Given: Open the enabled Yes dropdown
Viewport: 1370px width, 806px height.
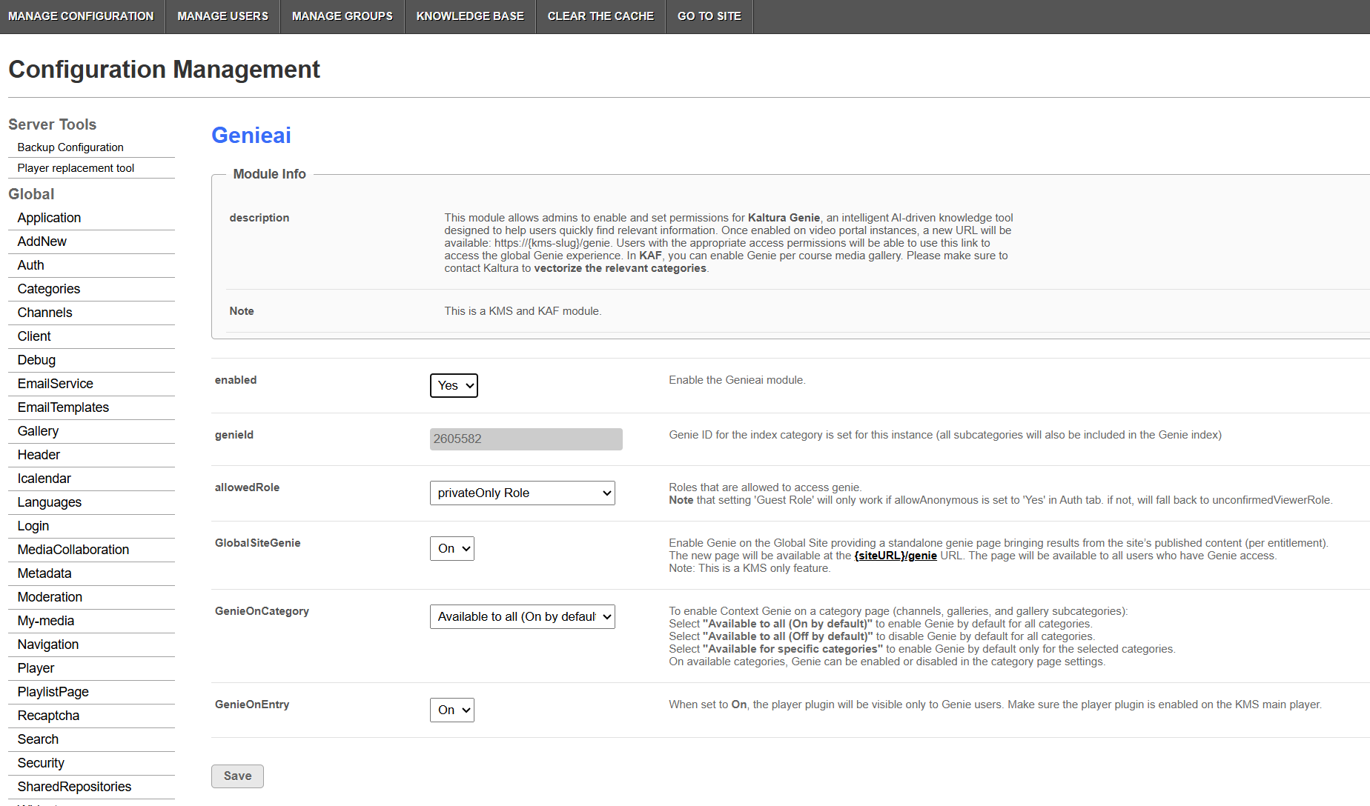Looking at the screenshot, I should [x=454, y=385].
